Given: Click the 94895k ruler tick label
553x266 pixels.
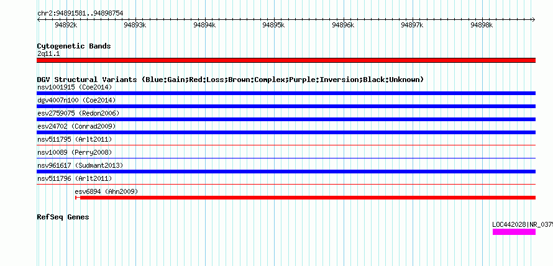Looking at the screenshot, I should pos(273,25).
